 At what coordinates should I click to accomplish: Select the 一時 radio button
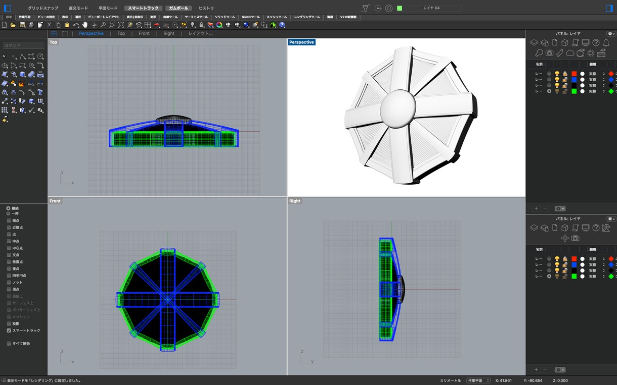(x=8, y=213)
